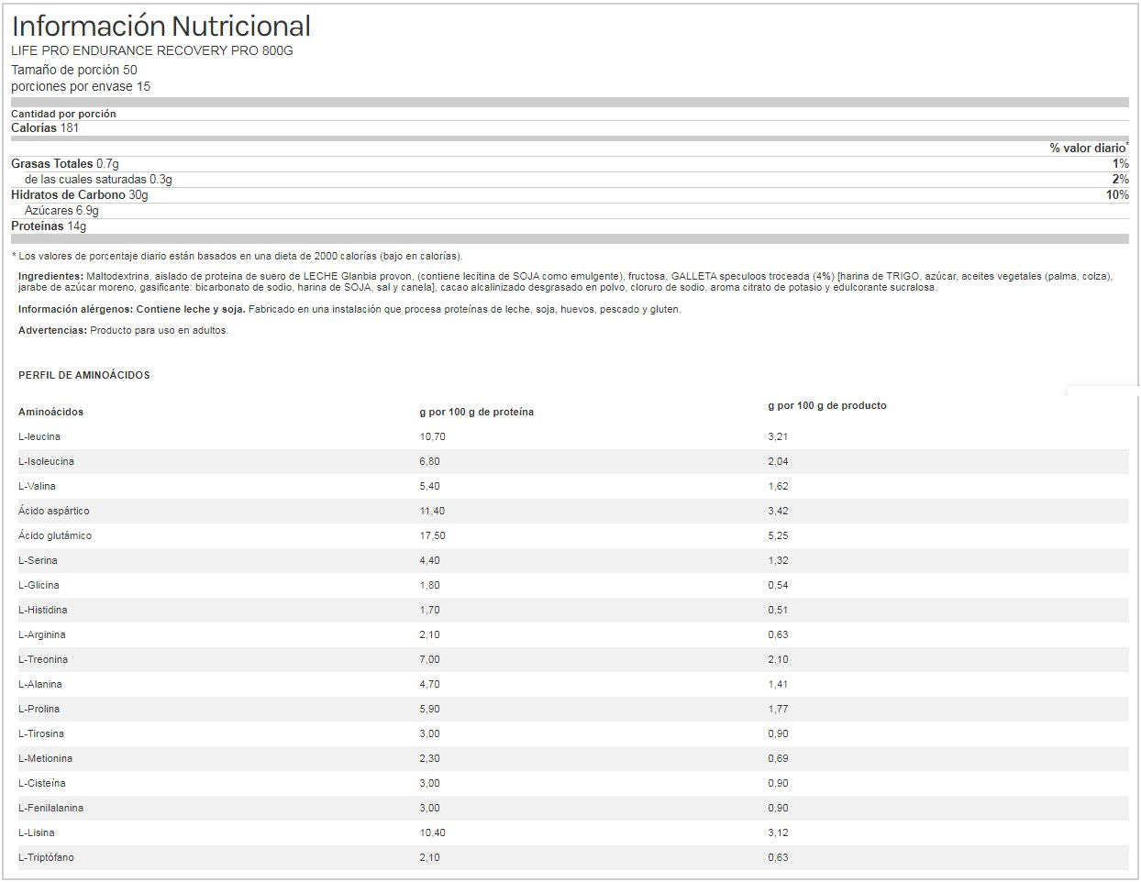Click the 2,10 value for L-Triptófano
Viewport: 1141px width, 882px height.
430,857
